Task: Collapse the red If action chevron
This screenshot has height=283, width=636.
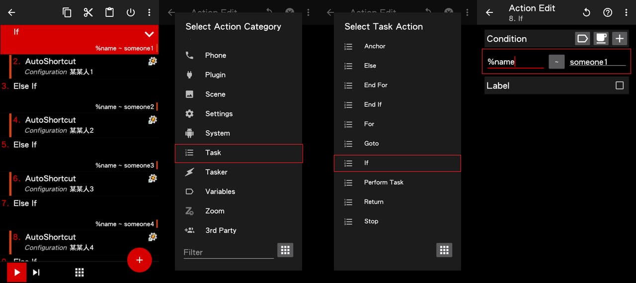Action: (x=149, y=34)
